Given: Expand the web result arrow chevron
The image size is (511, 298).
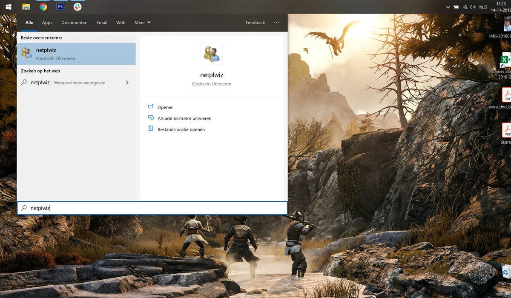Looking at the screenshot, I should coord(127,83).
